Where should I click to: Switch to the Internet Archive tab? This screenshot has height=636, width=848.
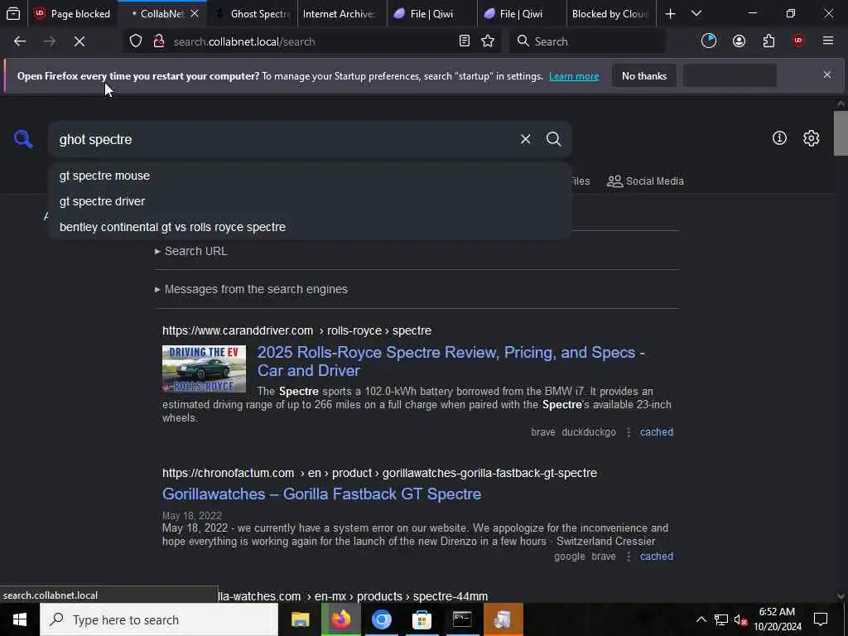point(342,13)
